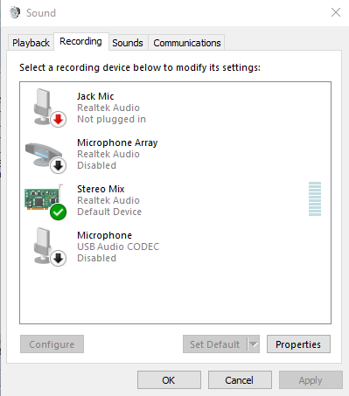This screenshot has width=349, height=396.
Task: Switch to the Playback tab
Action: pyautogui.click(x=31, y=43)
